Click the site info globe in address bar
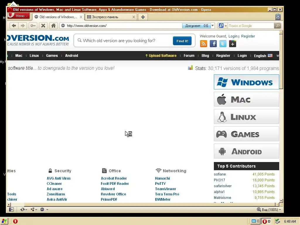Viewport: 300px width, 225px height. (63, 26)
